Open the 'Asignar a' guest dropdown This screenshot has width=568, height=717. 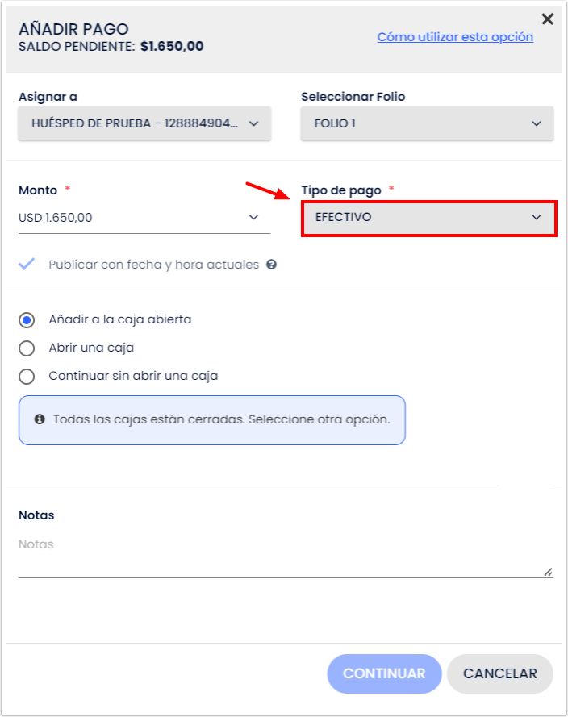coord(144,123)
